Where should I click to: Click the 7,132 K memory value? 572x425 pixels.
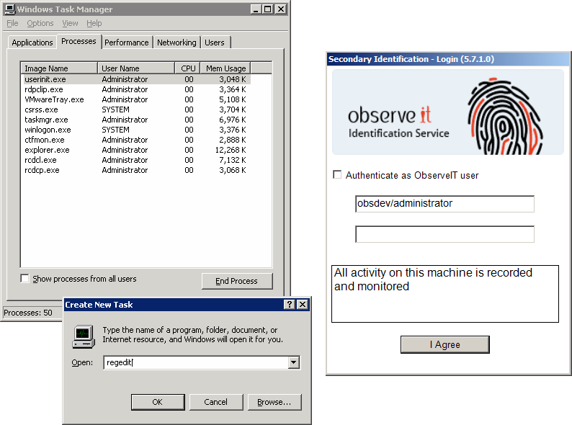(x=233, y=160)
